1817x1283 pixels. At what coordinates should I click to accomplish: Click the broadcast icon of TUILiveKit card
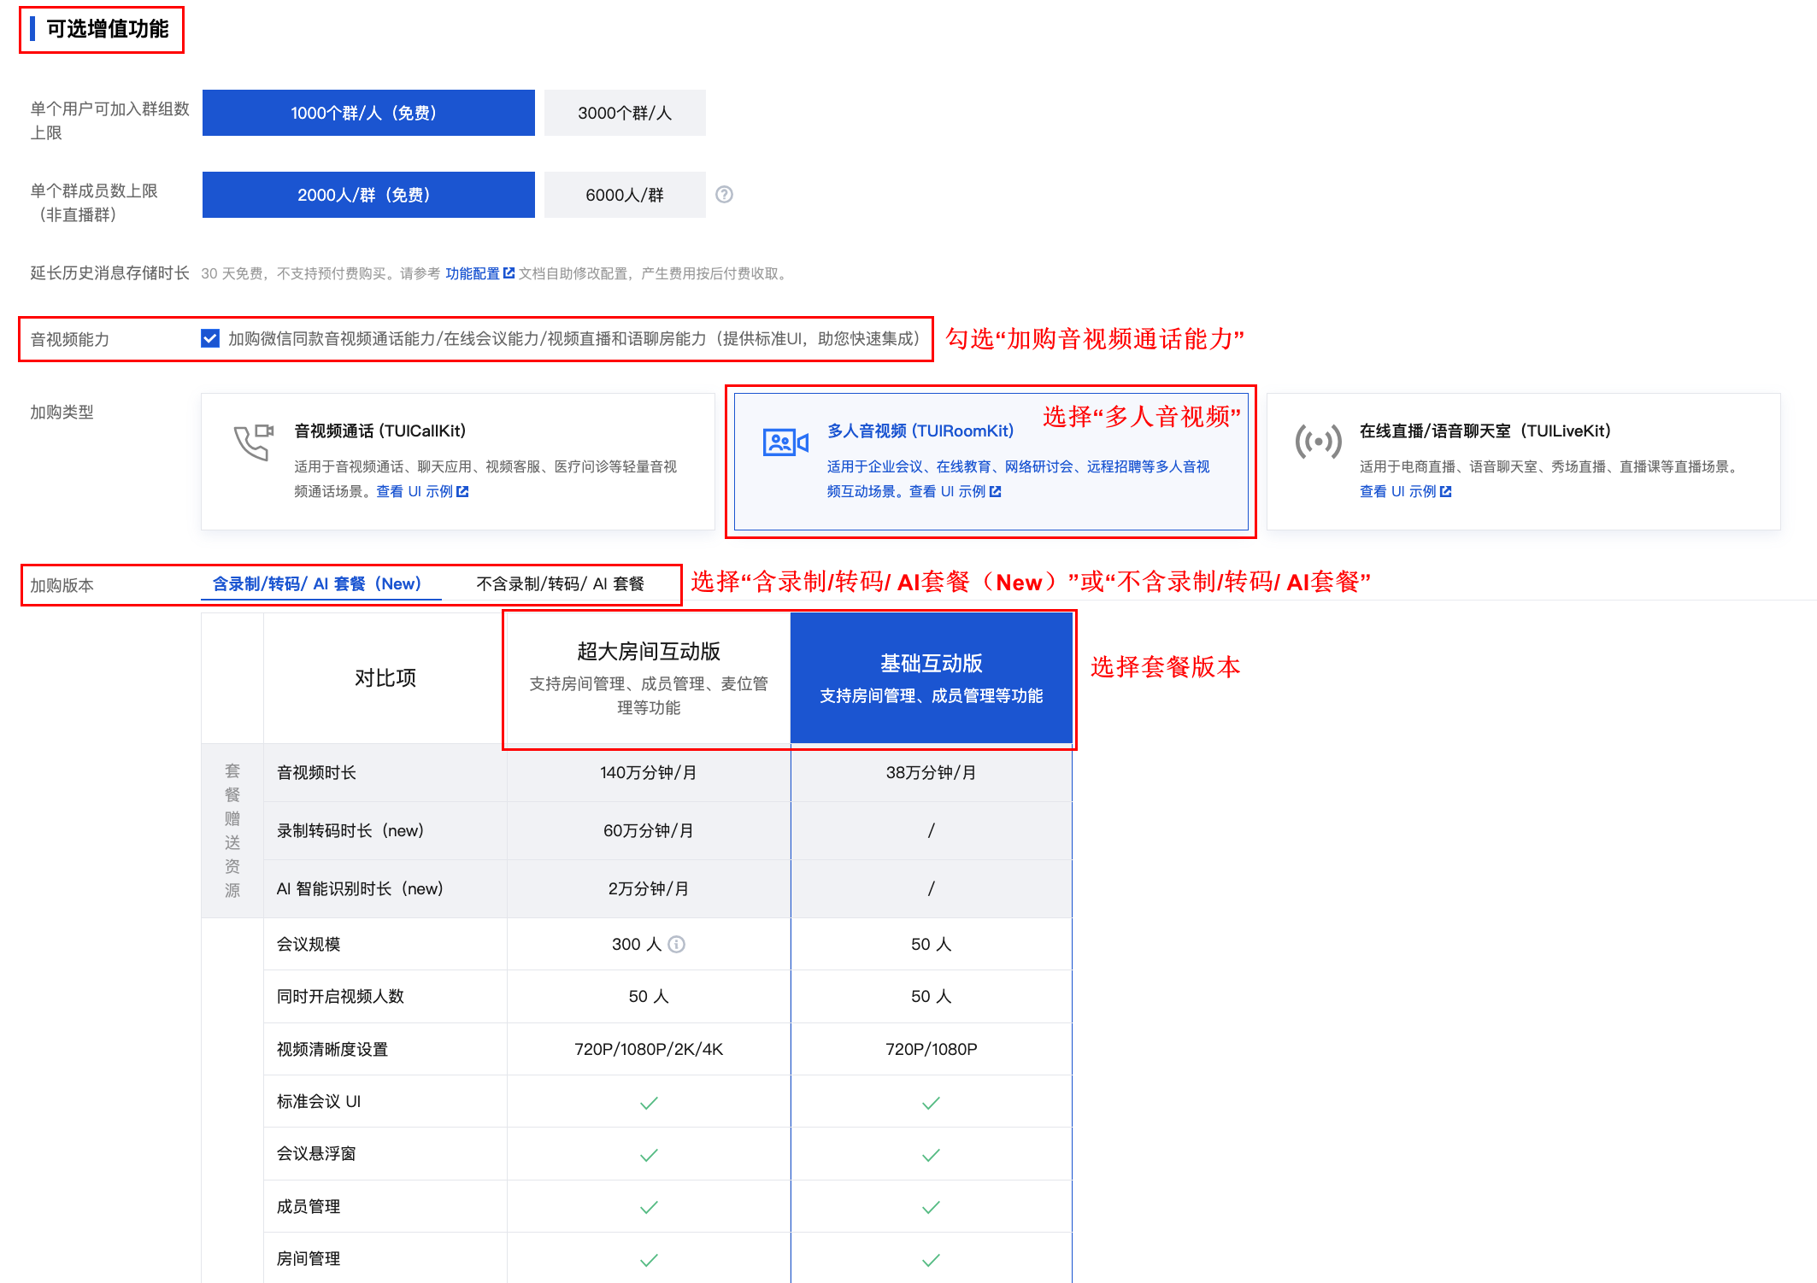(1318, 442)
